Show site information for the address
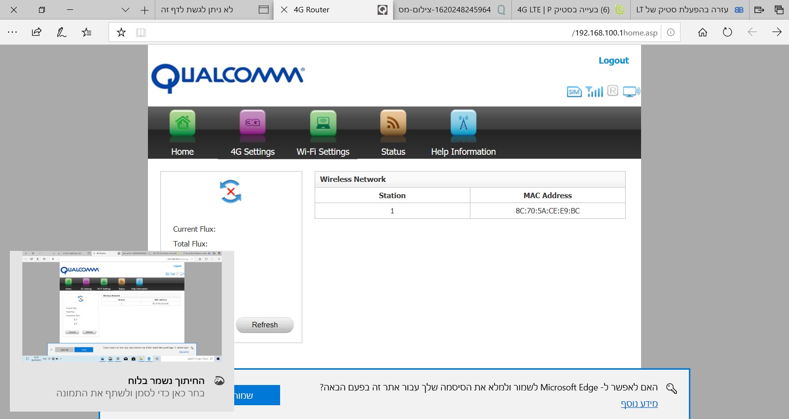 (x=671, y=33)
